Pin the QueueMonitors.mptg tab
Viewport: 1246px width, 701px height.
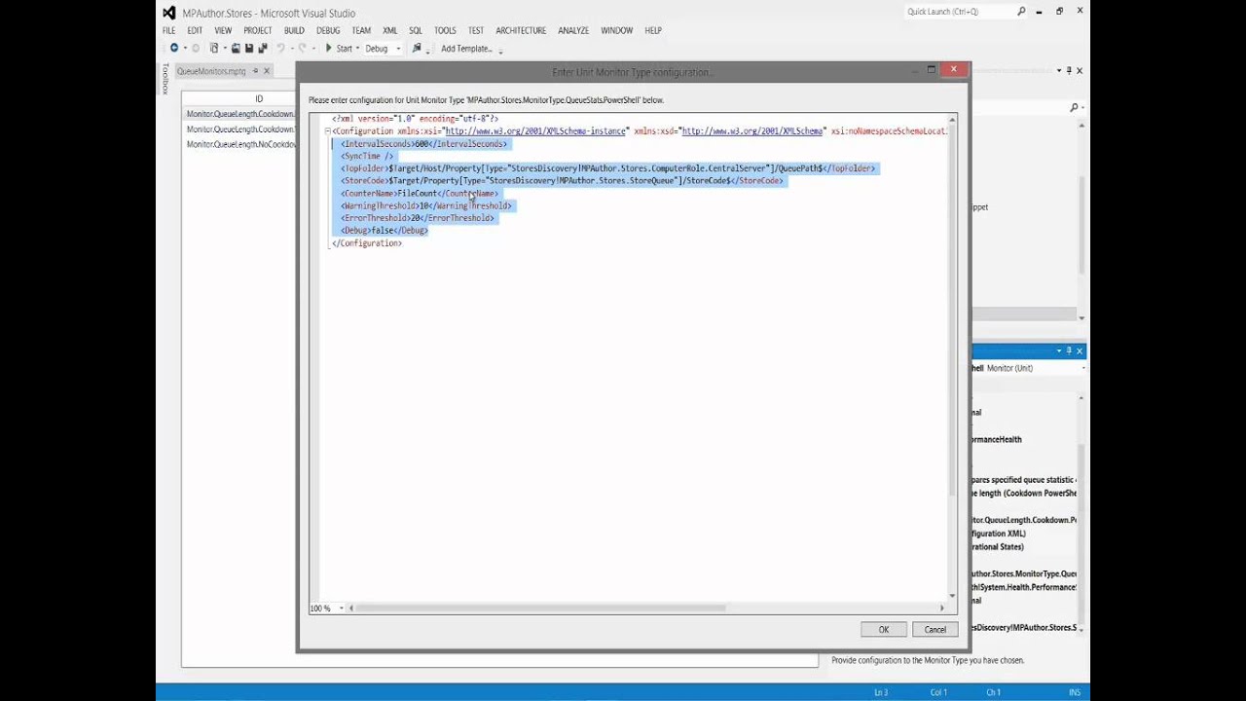point(256,71)
